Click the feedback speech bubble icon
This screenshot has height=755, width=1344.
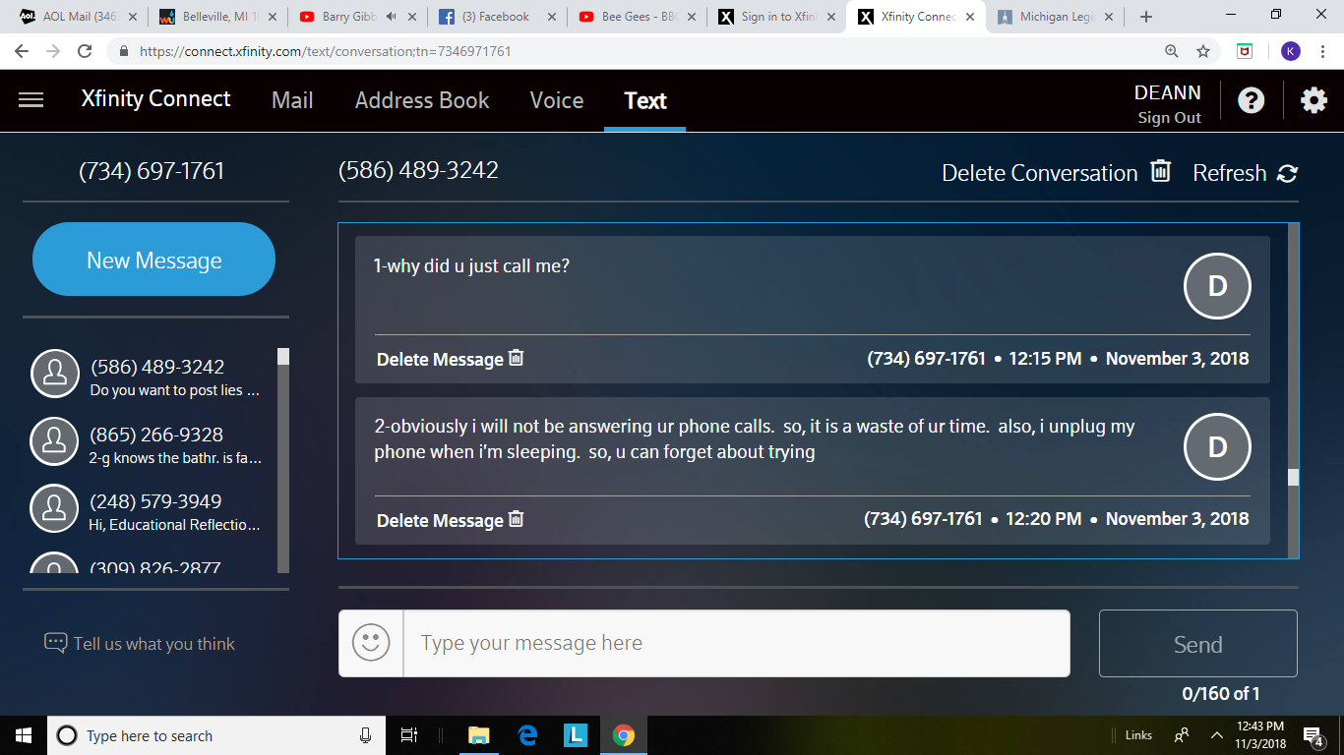pos(55,643)
